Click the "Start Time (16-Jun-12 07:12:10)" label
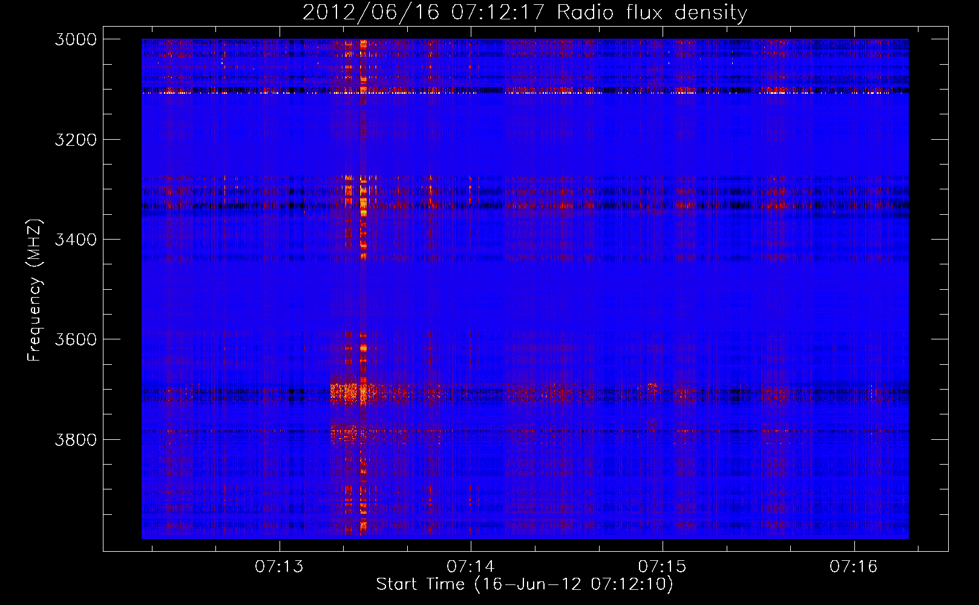The image size is (979, 605). click(x=525, y=584)
